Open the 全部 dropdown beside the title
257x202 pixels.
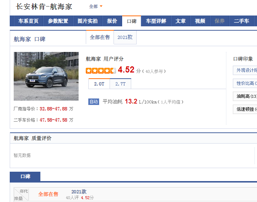click(96, 6)
